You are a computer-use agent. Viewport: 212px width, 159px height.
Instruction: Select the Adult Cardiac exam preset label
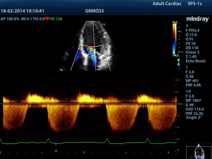[167, 4]
